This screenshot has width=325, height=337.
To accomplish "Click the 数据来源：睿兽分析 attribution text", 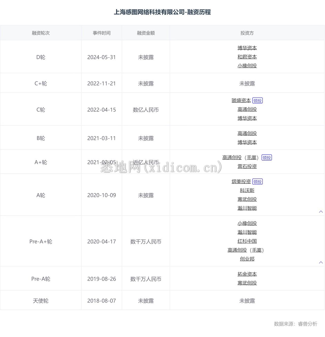I will (x=296, y=324).
